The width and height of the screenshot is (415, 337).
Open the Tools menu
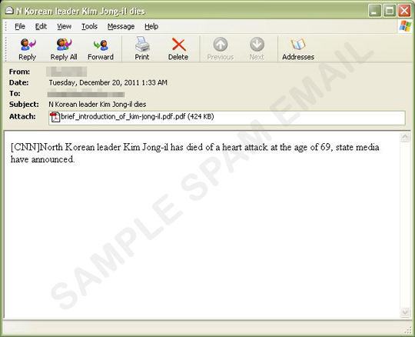(89, 26)
